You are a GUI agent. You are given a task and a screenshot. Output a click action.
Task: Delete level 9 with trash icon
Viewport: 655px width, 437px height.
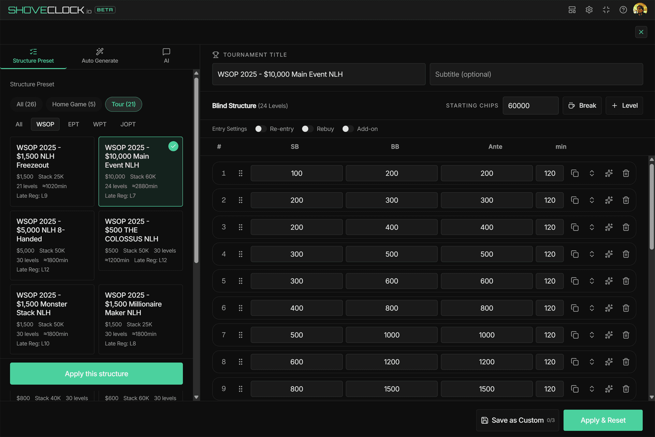pos(626,389)
